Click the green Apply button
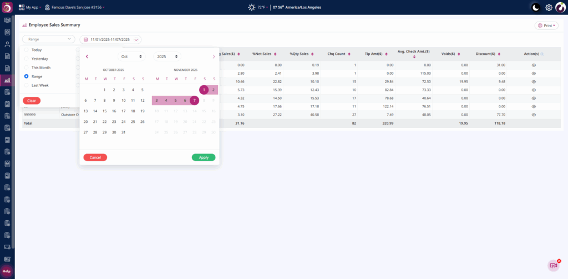 [204, 157]
